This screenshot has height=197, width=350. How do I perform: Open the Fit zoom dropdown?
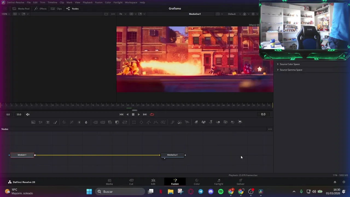(123, 14)
